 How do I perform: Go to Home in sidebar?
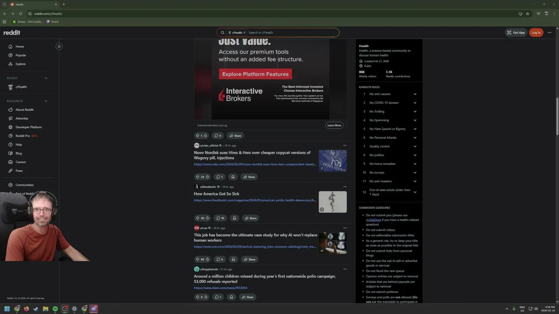[x=20, y=47]
